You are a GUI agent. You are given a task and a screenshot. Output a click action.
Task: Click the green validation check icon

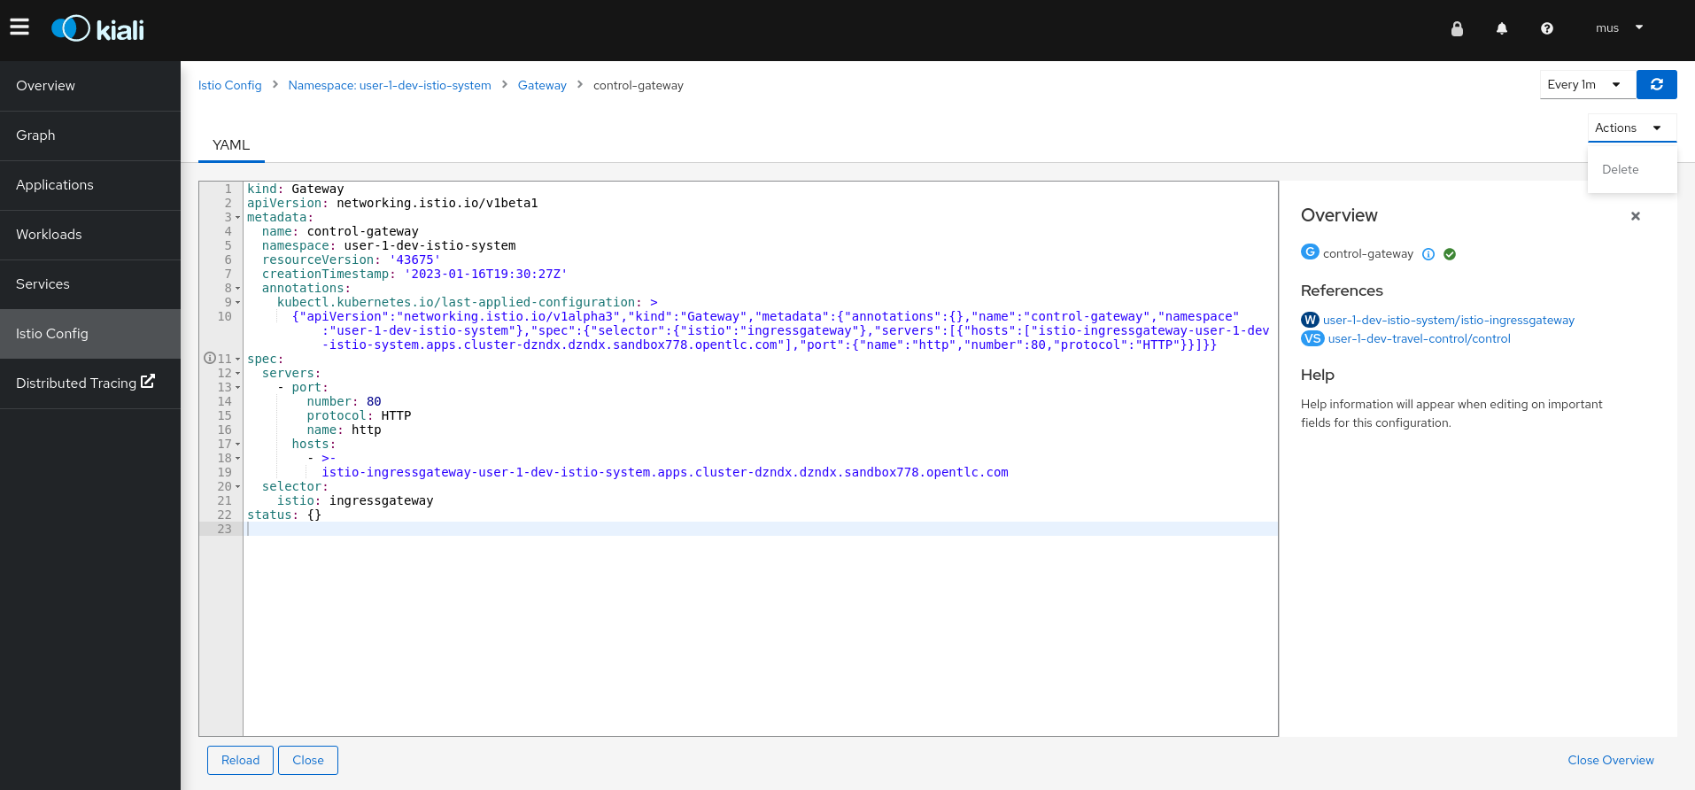[x=1450, y=254]
